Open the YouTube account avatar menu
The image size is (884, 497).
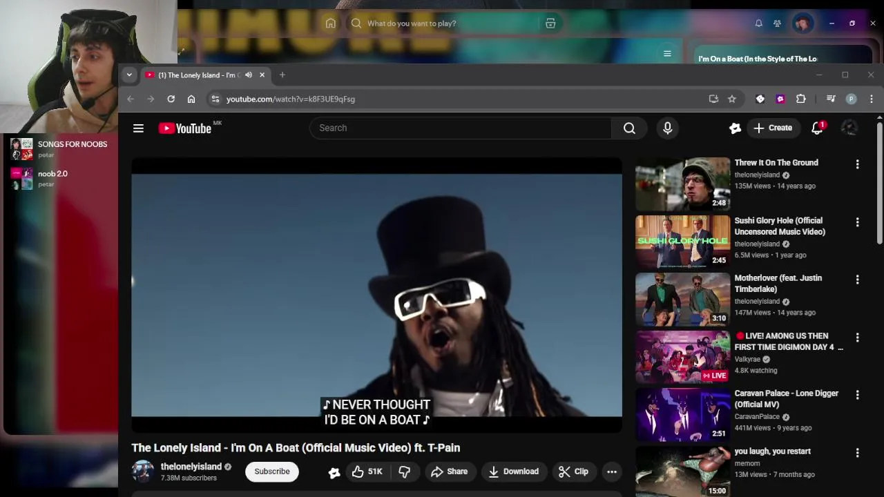coord(849,128)
